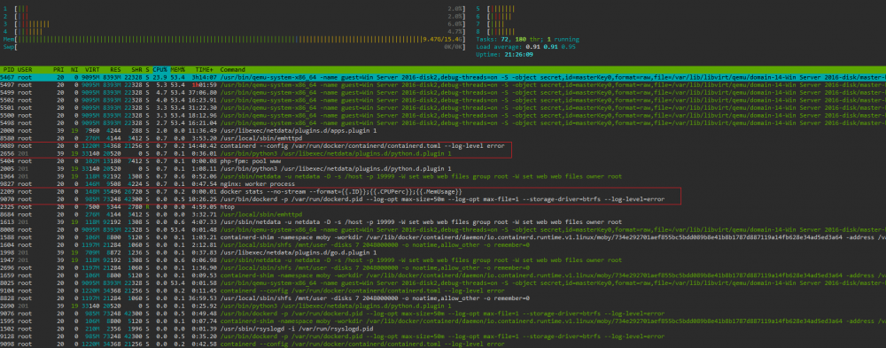Select the apps.plugin row PID 2000

(443, 129)
